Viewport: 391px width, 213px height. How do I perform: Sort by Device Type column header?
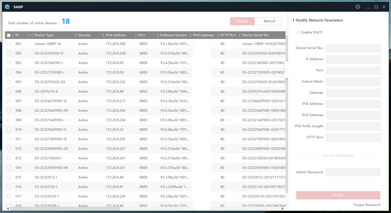[44, 35]
